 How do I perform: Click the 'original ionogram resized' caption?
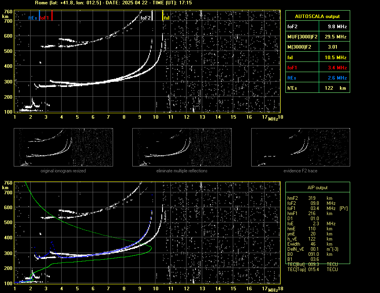click(63, 171)
